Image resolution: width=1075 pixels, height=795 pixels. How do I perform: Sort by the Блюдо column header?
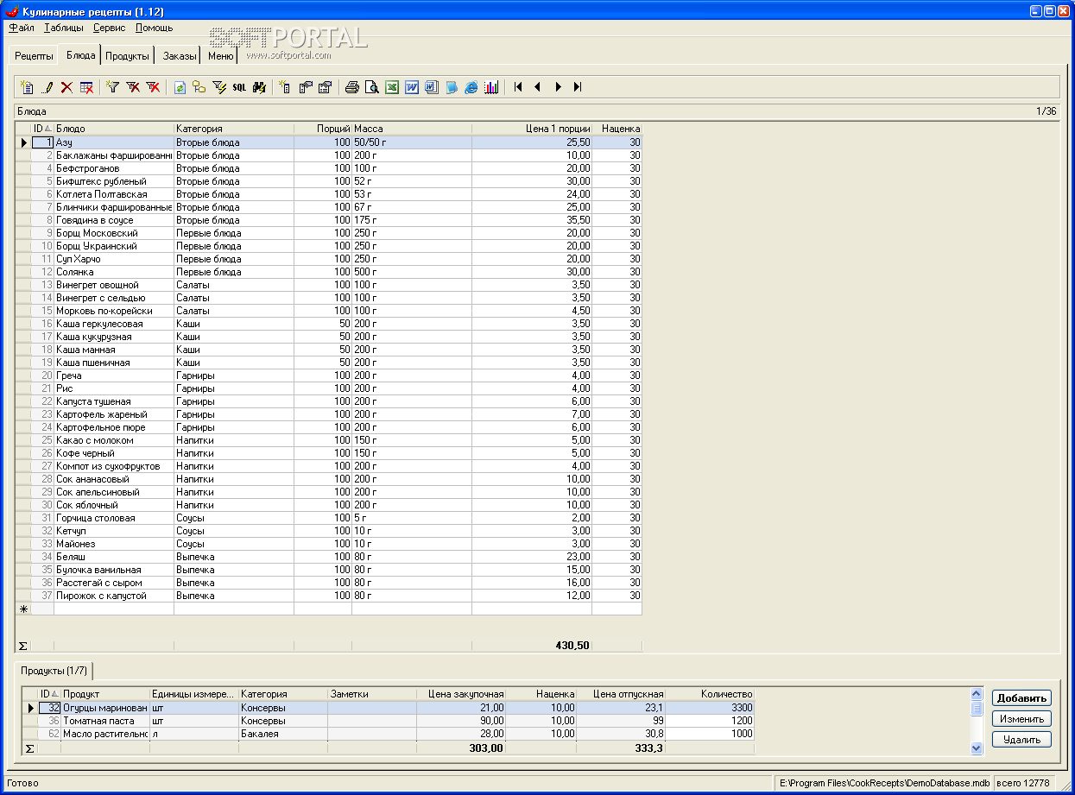pos(114,129)
